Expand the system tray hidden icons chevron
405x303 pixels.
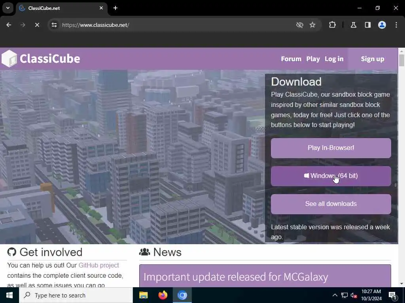click(x=335, y=295)
